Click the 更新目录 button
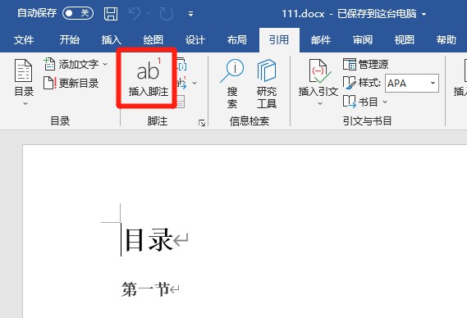The image size is (467, 318). (71, 83)
